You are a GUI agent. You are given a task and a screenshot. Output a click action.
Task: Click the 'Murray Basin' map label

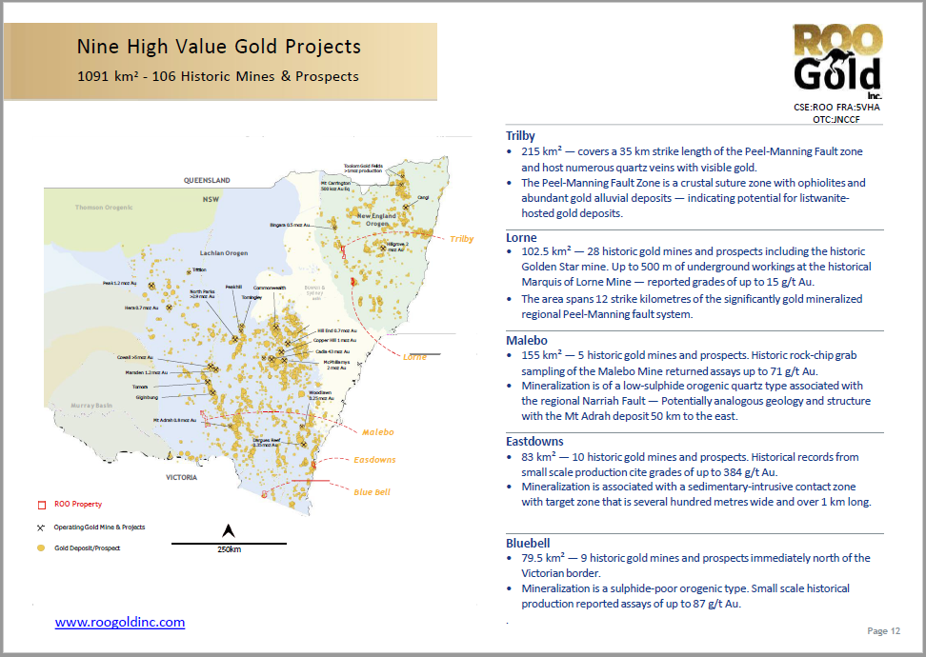91,406
